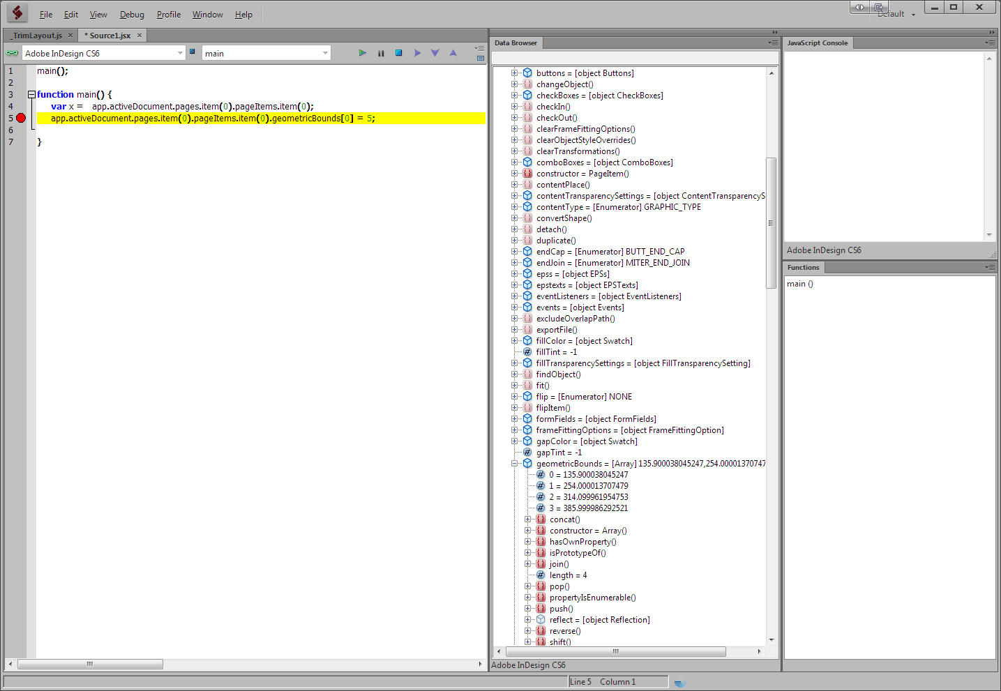Open the Edit menu

coord(71,14)
